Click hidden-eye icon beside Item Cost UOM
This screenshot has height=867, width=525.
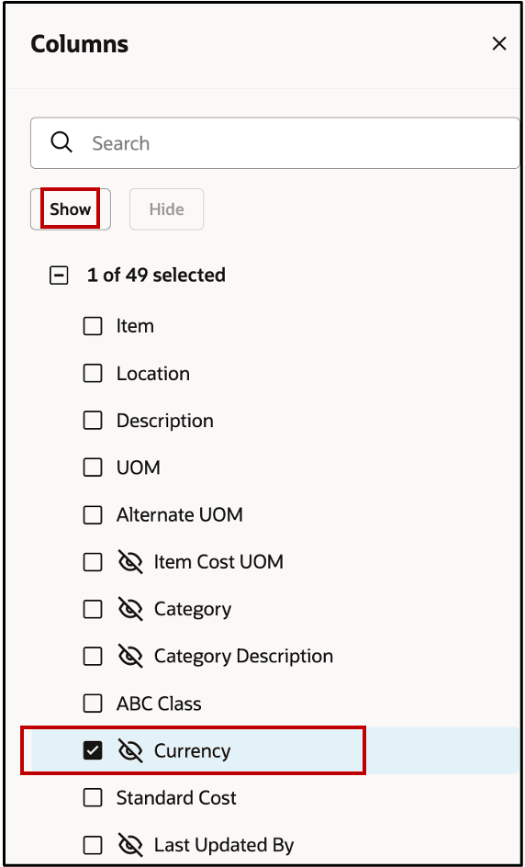click(131, 562)
